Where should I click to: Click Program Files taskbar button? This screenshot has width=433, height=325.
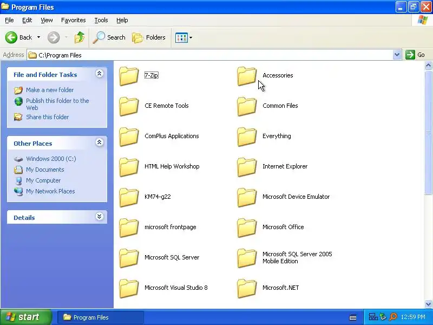(x=100, y=317)
